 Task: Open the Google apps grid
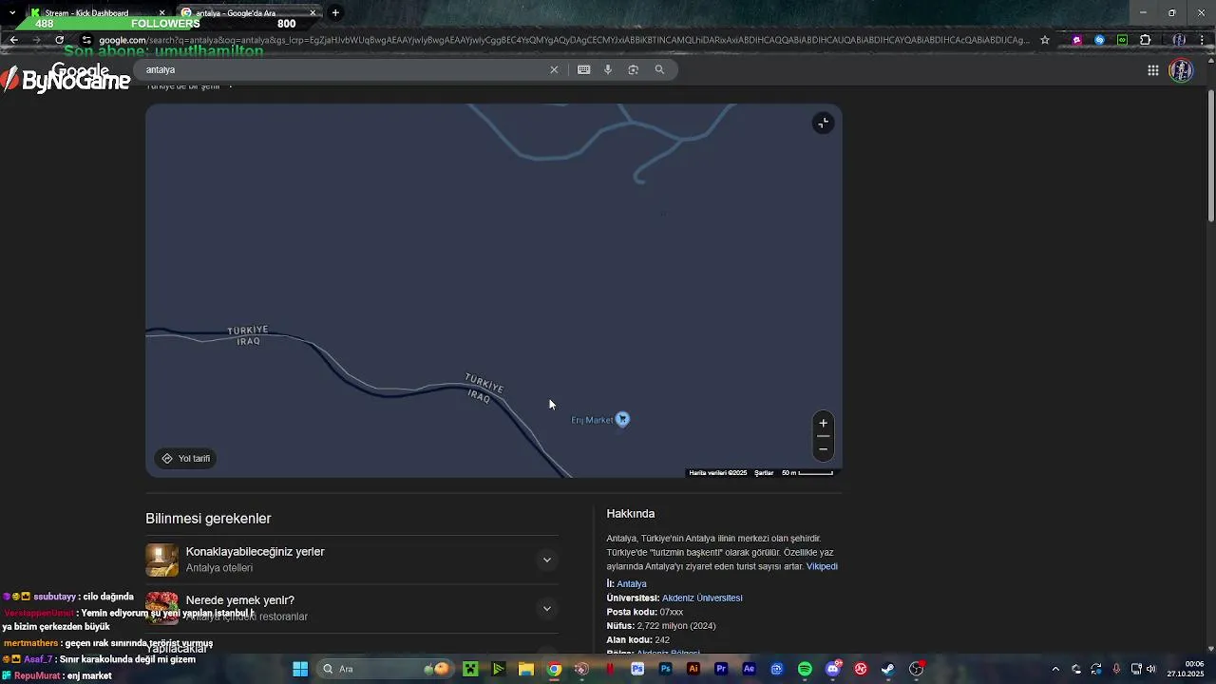click(x=1152, y=70)
